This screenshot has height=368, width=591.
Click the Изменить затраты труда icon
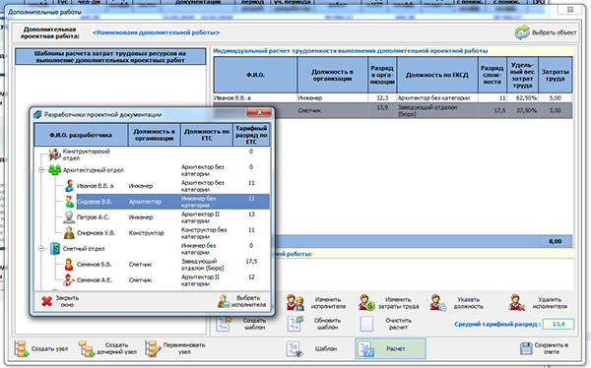(366, 302)
